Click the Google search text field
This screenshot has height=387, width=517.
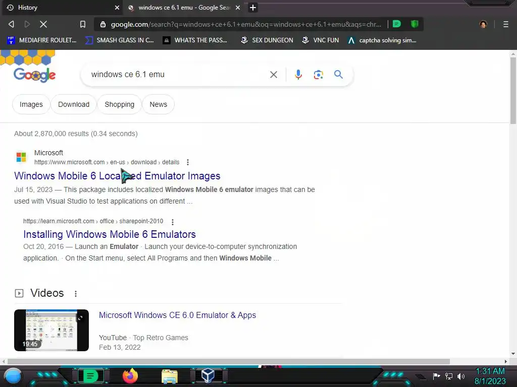tap(178, 75)
